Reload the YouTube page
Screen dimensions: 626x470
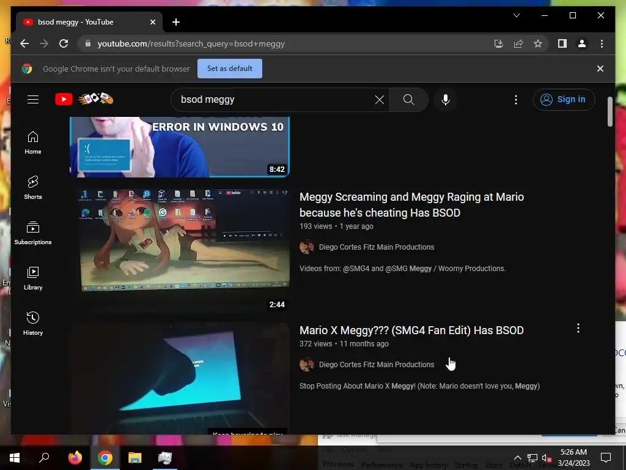click(x=64, y=43)
